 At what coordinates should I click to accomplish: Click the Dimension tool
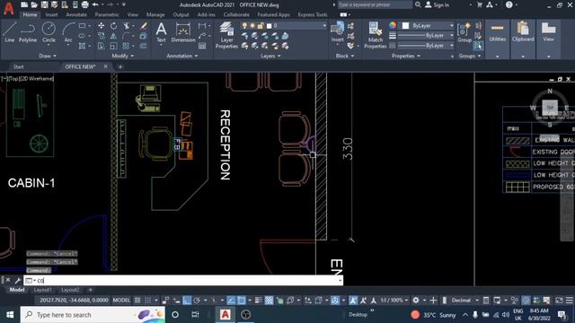point(183,32)
